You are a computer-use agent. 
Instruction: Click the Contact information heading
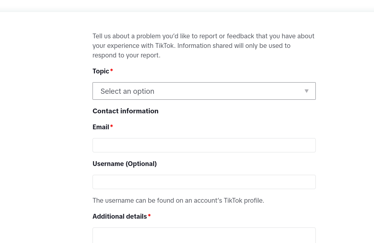(x=125, y=111)
